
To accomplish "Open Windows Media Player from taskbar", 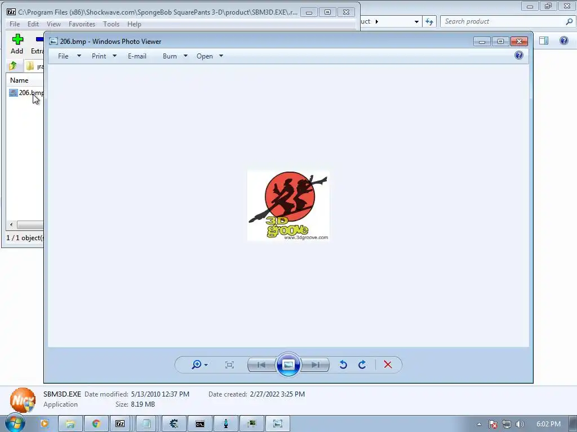I will click(x=44, y=424).
